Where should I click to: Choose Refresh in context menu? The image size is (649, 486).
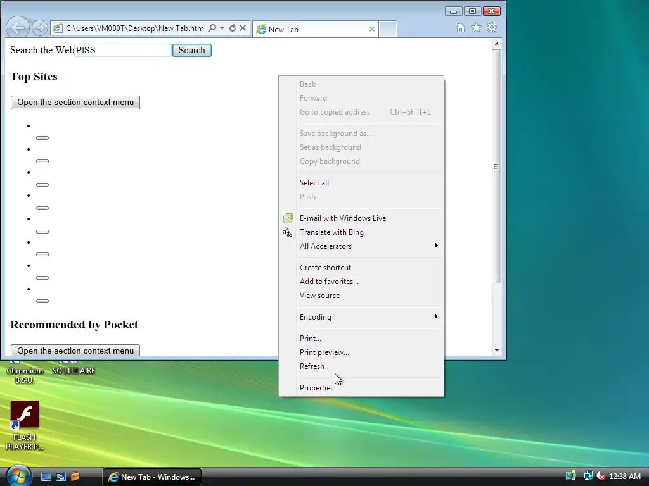coord(361,366)
